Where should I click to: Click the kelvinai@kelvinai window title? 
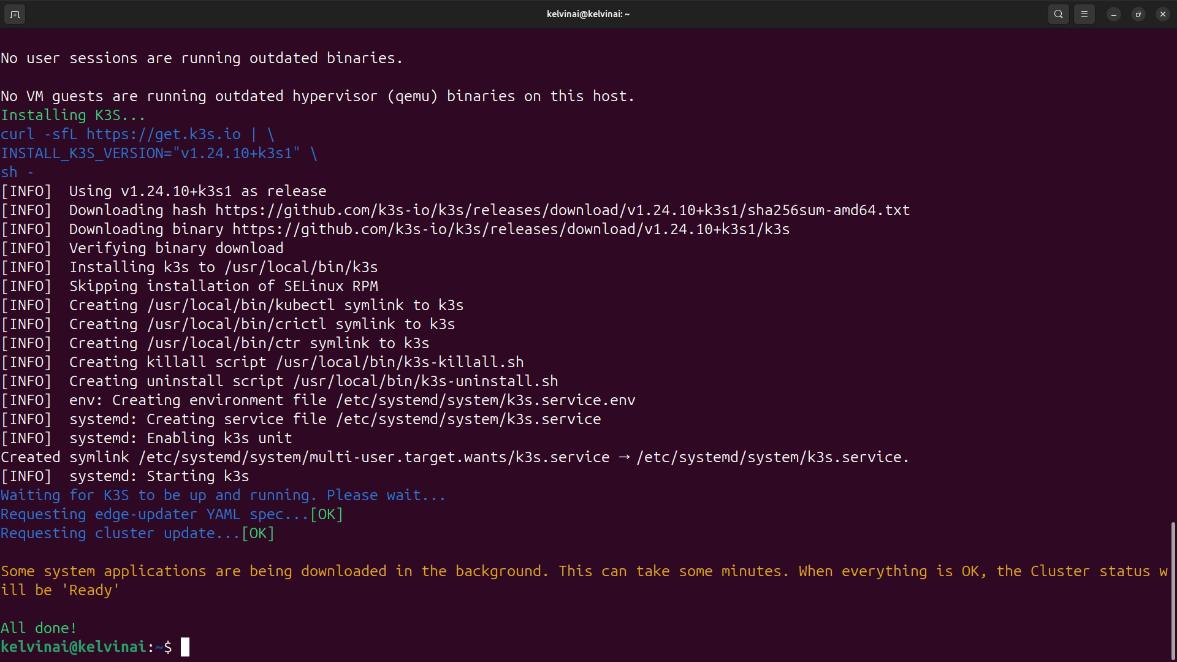coord(588,14)
